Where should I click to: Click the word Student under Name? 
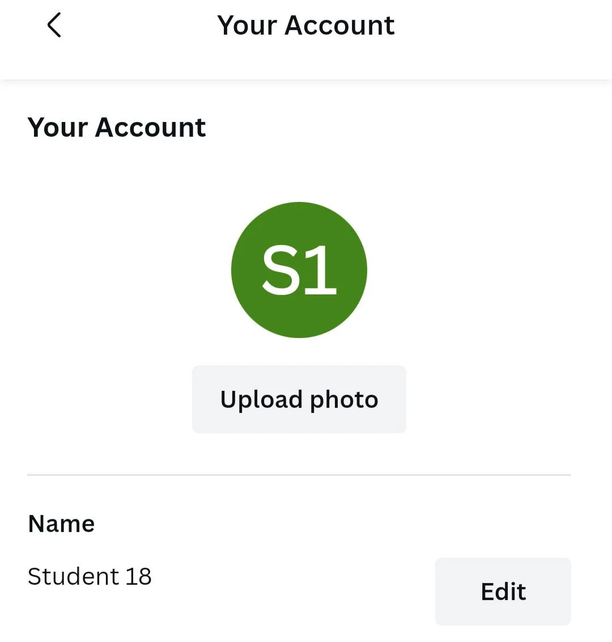coord(73,576)
